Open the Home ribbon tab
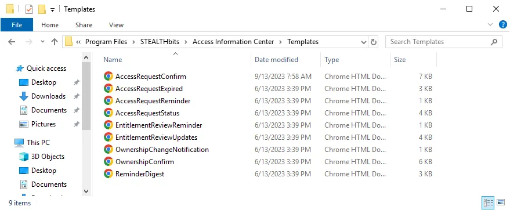The height and width of the screenshot is (210, 510). click(x=50, y=25)
